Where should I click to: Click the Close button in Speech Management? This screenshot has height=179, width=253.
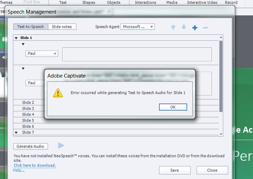212,170
